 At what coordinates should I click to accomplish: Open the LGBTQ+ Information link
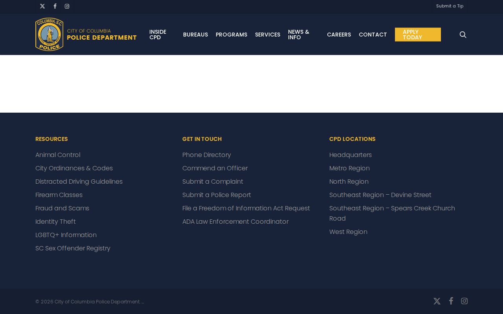[66, 235]
